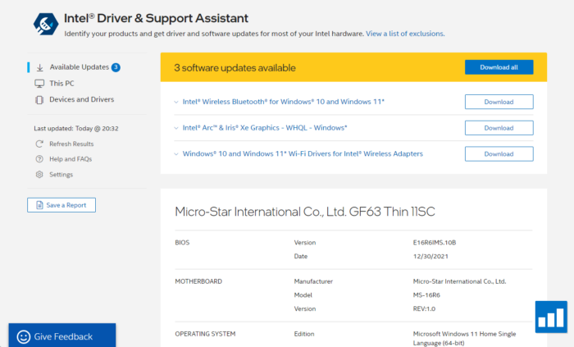Image resolution: width=574 pixels, height=347 pixels.
Task: Download the Intel Wireless Bluetooth driver
Action: tap(499, 102)
